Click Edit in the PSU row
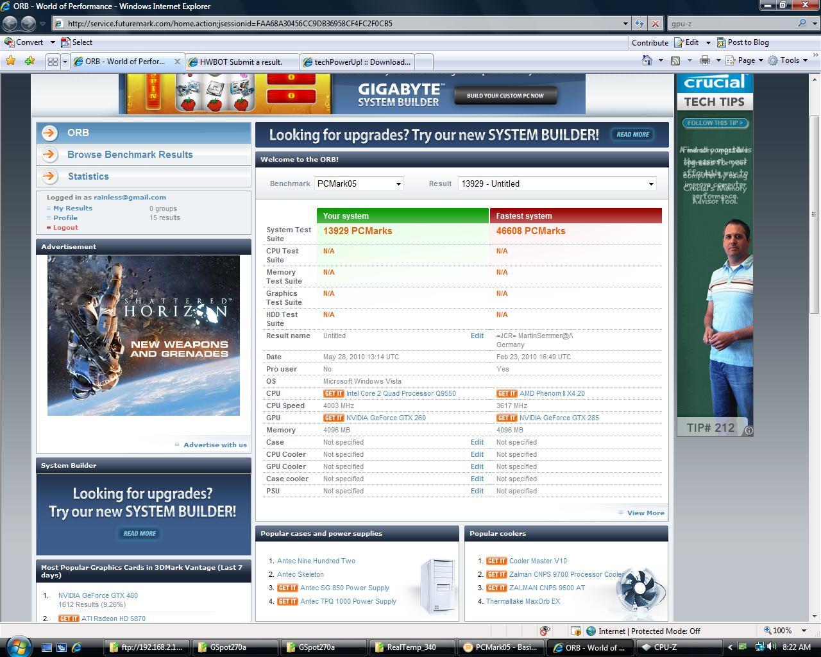This screenshot has width=821, height=657. [x=477, y=491]
